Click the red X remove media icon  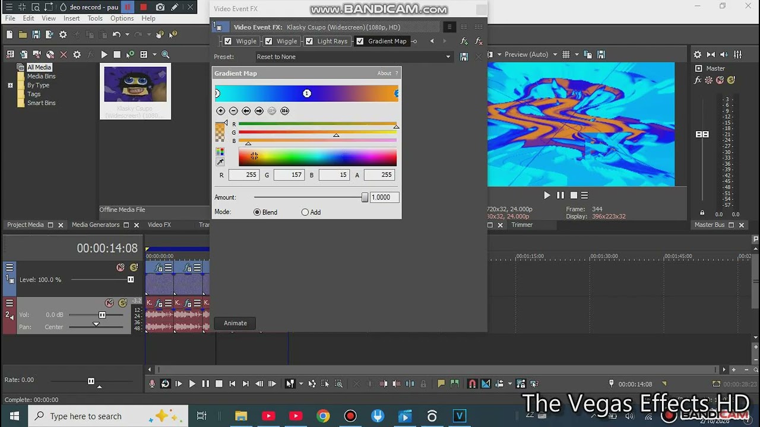pos(64,55)
